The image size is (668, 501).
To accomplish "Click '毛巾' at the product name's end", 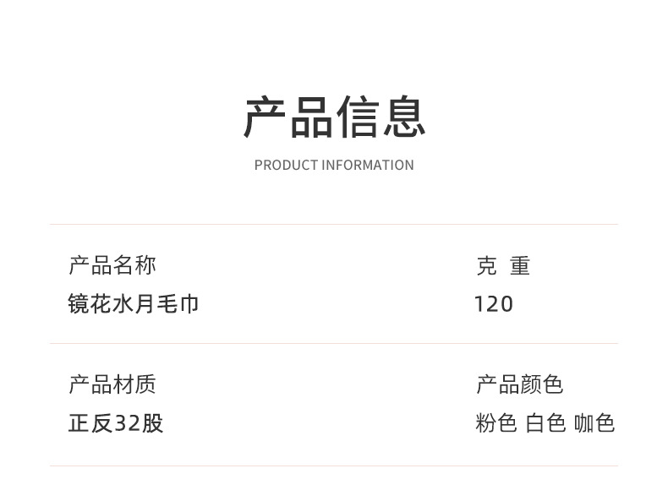I will [x=178, y=304].
